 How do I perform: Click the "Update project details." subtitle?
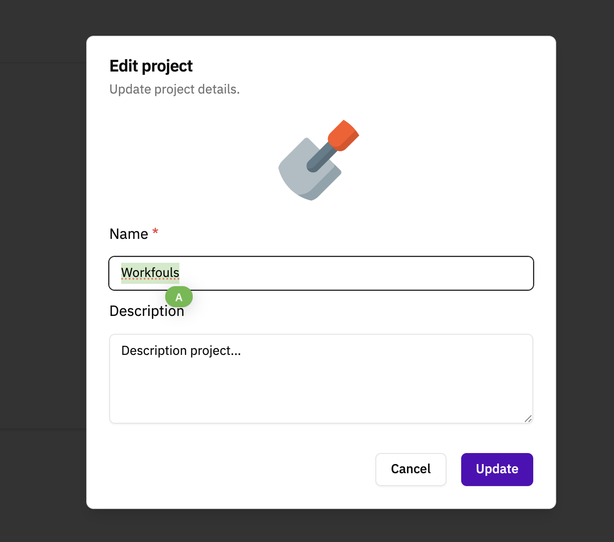174,89
